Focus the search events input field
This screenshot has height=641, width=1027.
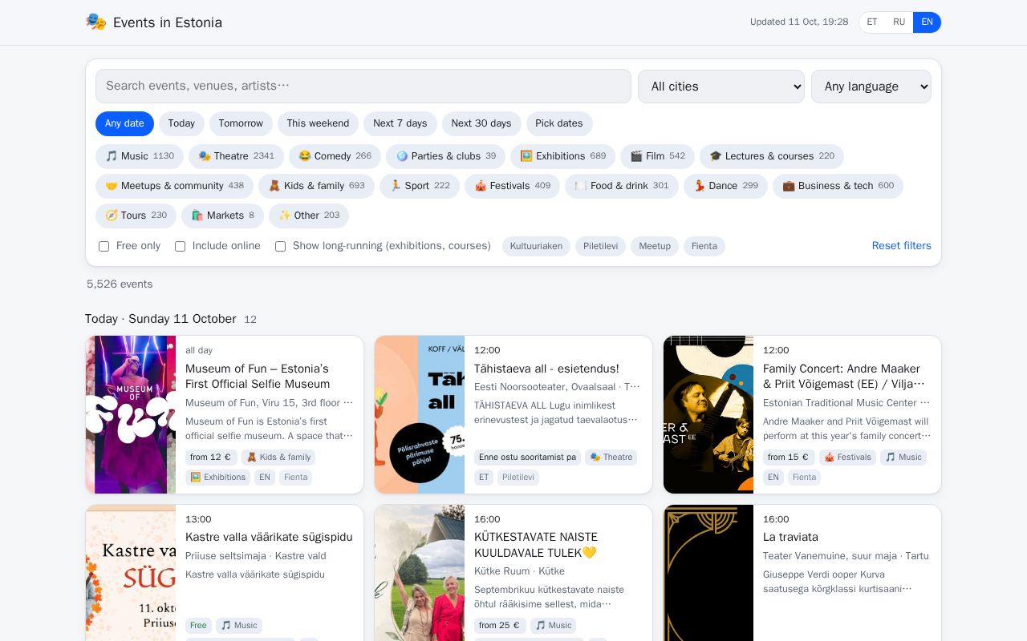(363, 87)
